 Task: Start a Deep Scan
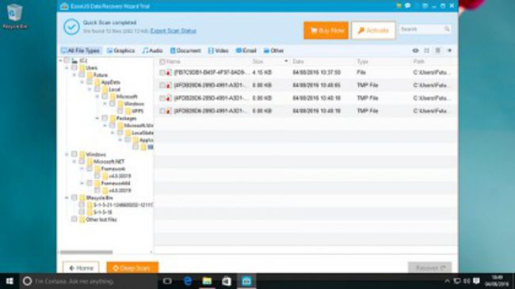(x=132, y=268)
